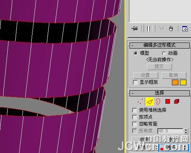Select Polygon sub-object level icon
The width and height of the screenshot is (191, 153).
pyautogui.click(x=168, y=101)
